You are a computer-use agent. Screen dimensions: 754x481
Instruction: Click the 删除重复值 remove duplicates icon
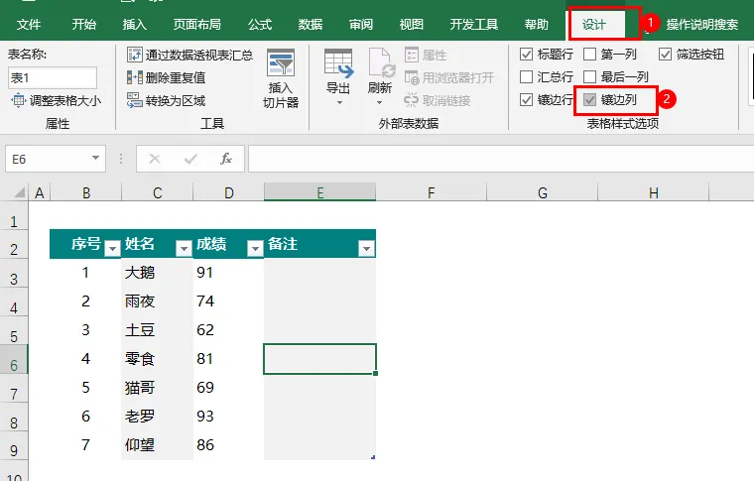click(135, 77)
